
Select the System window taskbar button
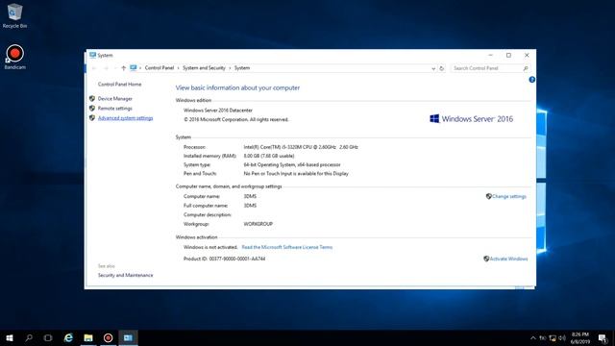click(x=128, y=337)
